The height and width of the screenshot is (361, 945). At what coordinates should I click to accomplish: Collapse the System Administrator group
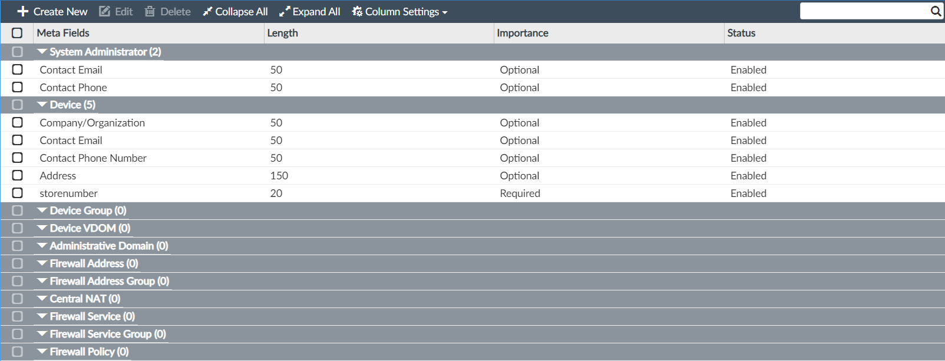(x=42, y=52)
